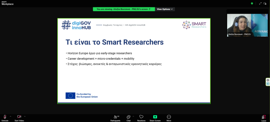270x122 pixels.
Task: Open the More options menu
Action: [x=169, y=117]
